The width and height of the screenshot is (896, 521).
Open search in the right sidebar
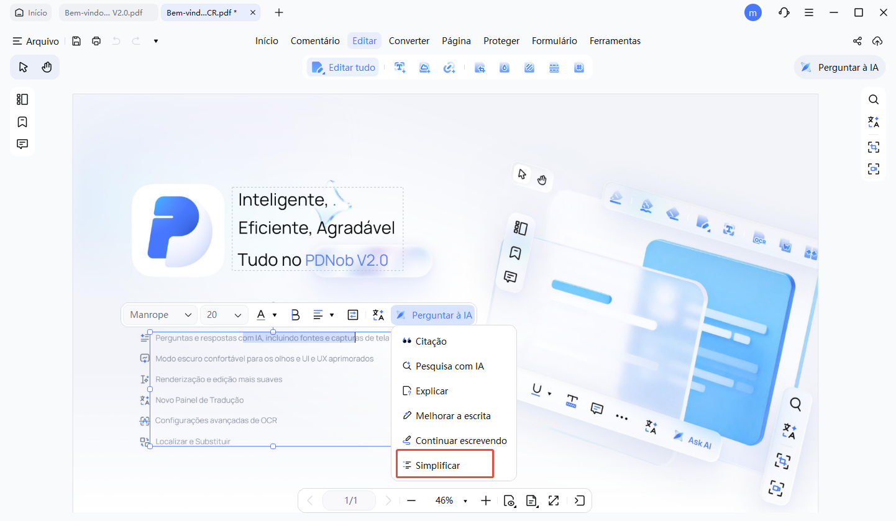click(x=874, y=99)
